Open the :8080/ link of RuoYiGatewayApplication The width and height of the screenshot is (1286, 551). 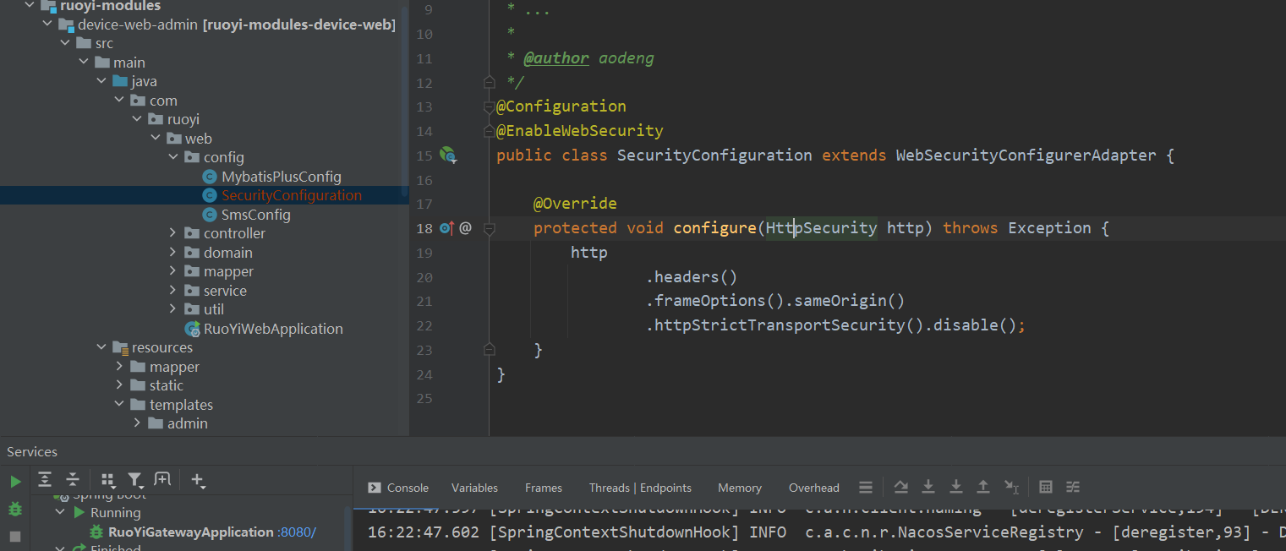(297, 532)
